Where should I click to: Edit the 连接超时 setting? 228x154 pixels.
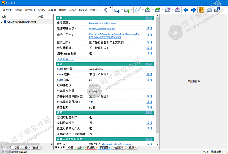(149, 108)
